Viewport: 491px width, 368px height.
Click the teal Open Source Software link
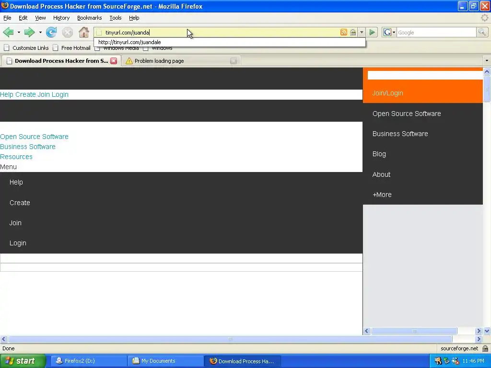click(34, 137)
